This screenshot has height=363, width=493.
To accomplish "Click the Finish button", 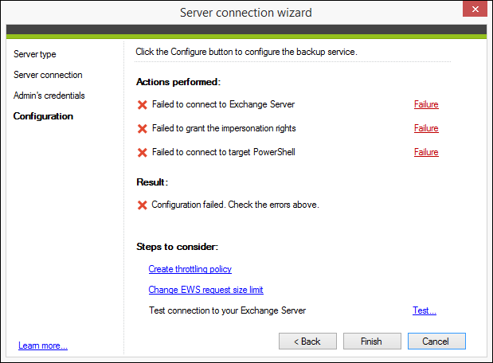I will coord(372,341).
